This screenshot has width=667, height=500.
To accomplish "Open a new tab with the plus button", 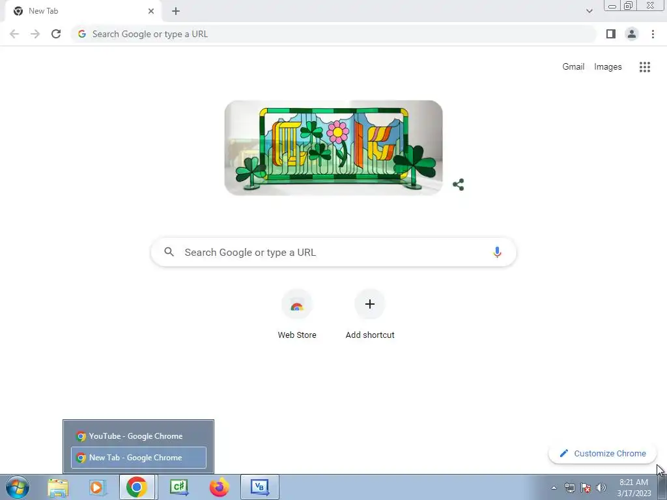I will click(176, 11).
